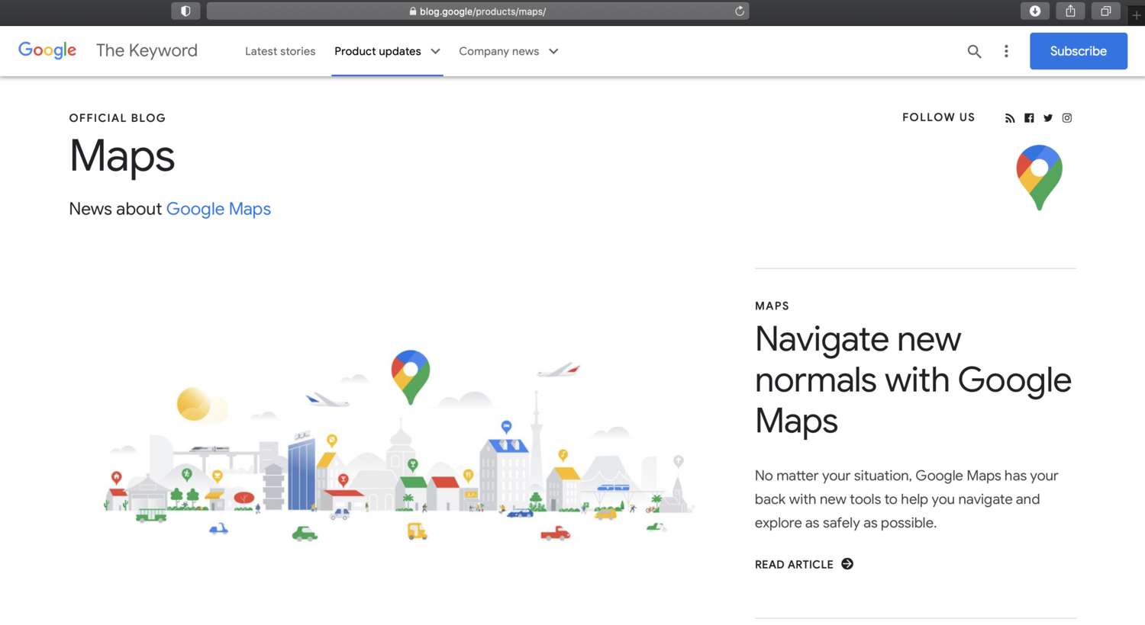This screenshot has height=625, width=1145.
Task: Open the RSS feed icon
Action: pos(1010,118)
